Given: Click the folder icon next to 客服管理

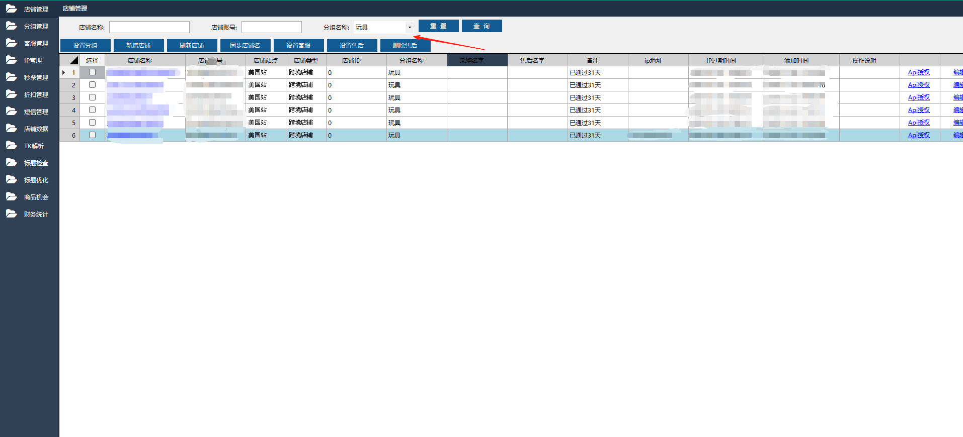Looking at the screenshot, I should (x=11, y=43).
